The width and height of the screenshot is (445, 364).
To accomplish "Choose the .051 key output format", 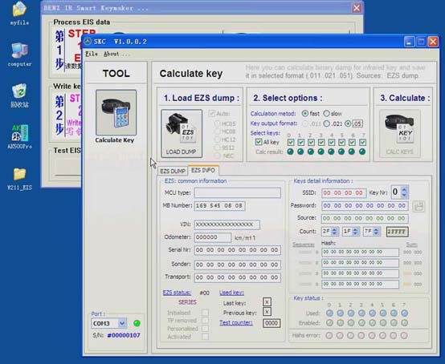I will [348, 123].
